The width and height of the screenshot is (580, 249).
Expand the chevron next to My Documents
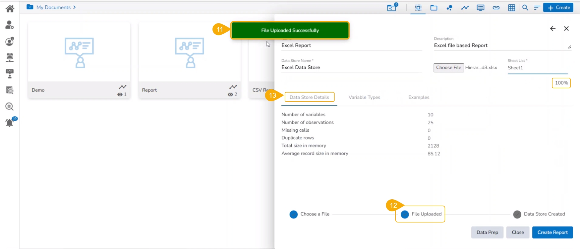pos(74,7)
